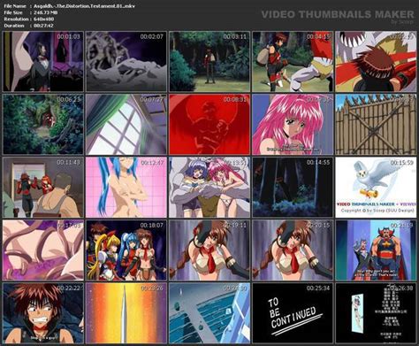Screen dimensions: 419x346
Task: Click the white owl logo frame at 00:15:59
Action: click(376, 188)
